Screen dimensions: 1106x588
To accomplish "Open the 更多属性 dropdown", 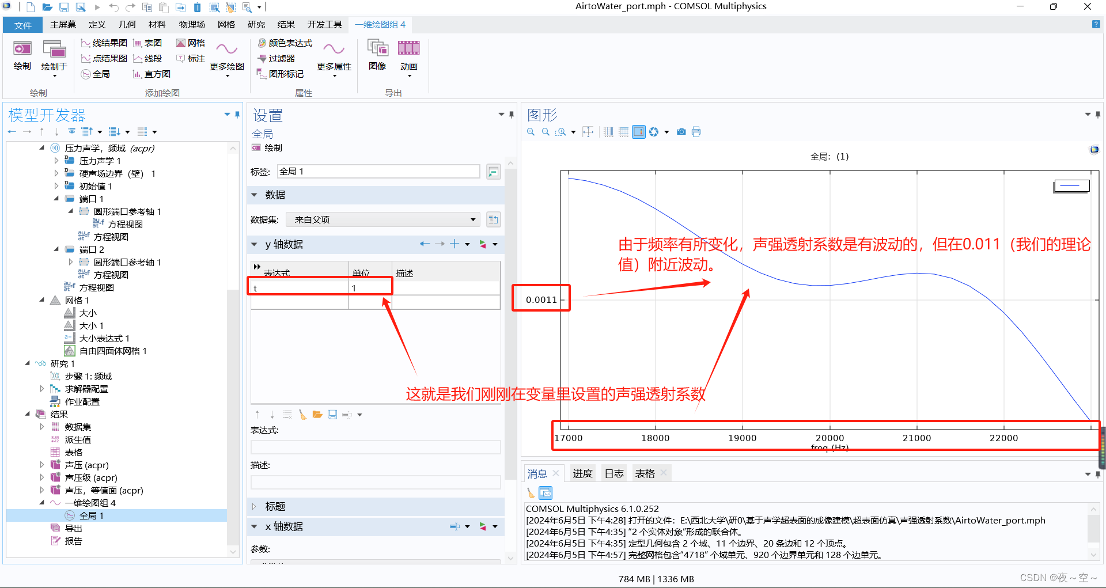I will point(334,59).
